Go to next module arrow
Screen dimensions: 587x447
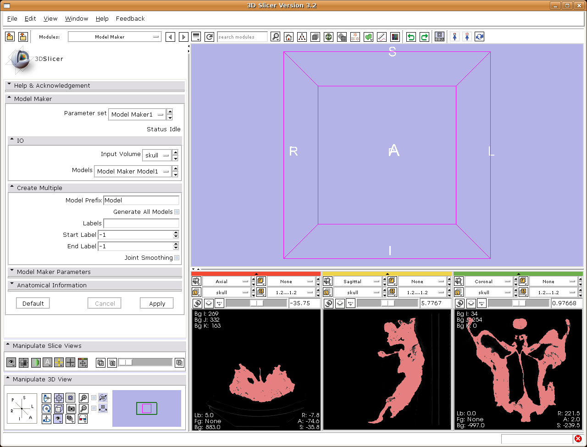pyautogui.click(x=183, y=37)
